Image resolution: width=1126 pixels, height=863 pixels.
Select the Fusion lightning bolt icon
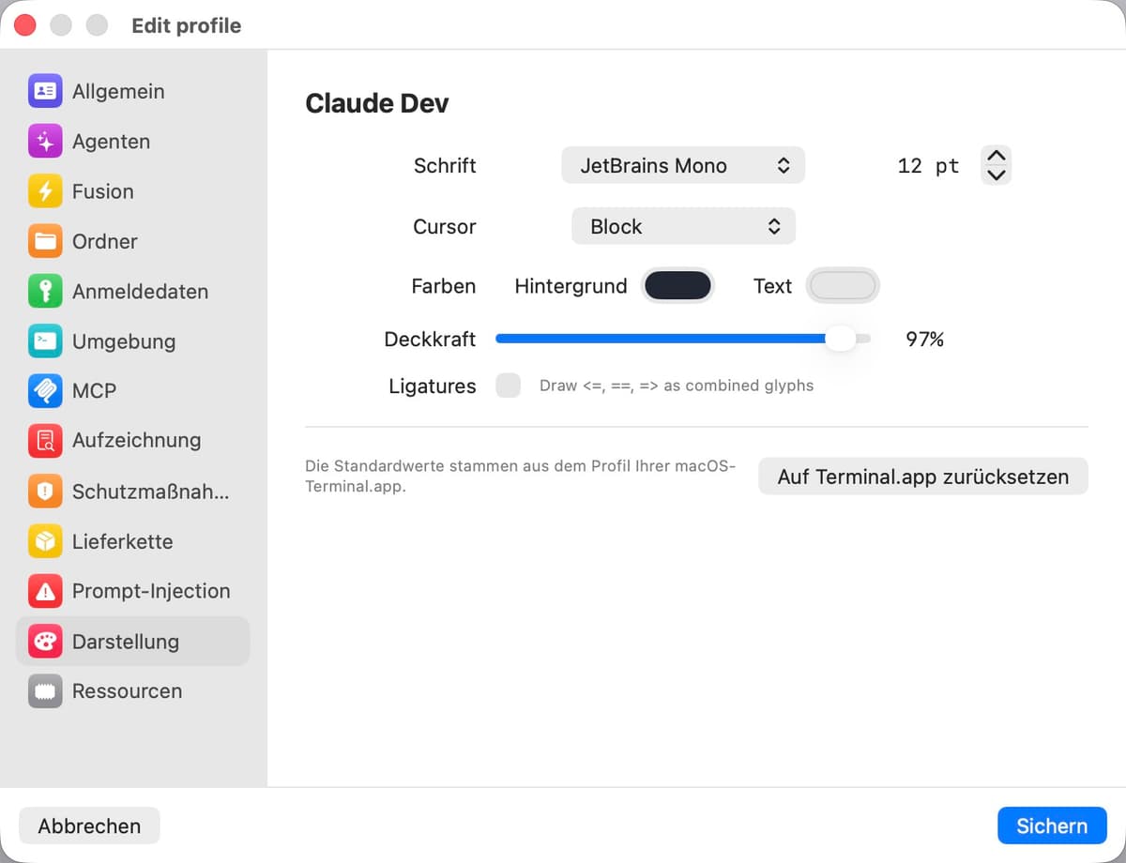point(45,191)
